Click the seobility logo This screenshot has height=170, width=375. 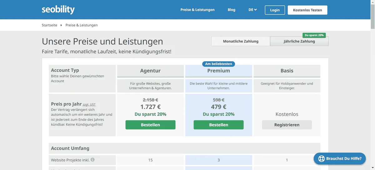pos(58,10)
